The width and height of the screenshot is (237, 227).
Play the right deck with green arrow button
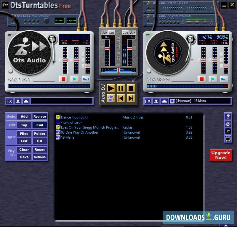(213, 79)
